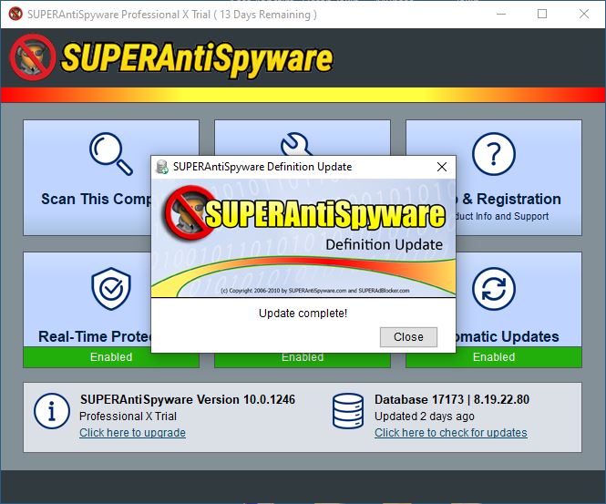This screenshot has width=606, height=504.
Task: Select the Real-Time Protection shield icon
Action: tap(111, 288)
